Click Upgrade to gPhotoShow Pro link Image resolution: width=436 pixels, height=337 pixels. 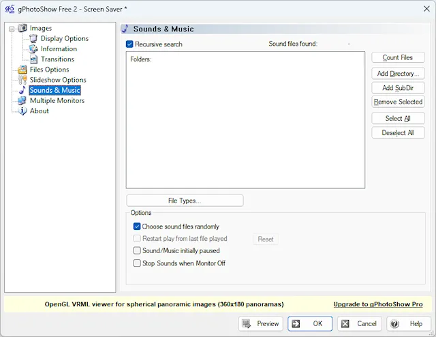(378, 304)
